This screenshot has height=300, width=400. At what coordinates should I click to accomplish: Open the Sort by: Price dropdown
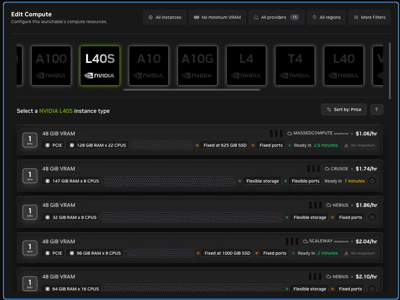pyautogui.click(x=344, y=109)
